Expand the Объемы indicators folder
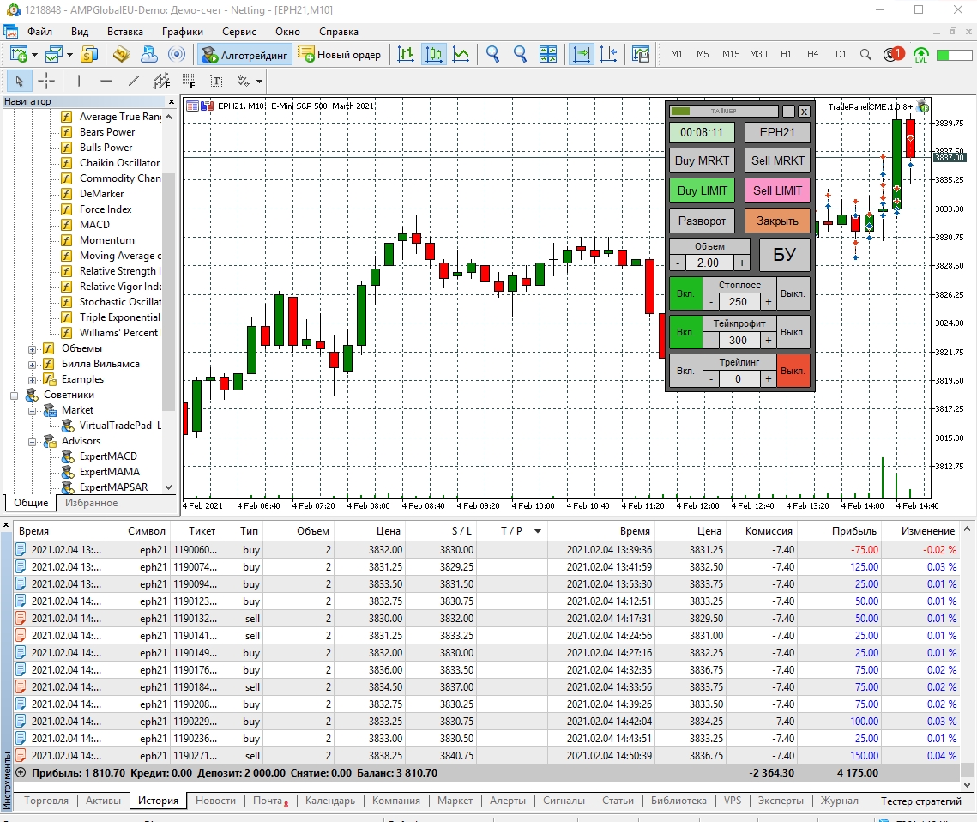Image resolution: width=977 pixels, height=822 pixels. tap(32, 349)
